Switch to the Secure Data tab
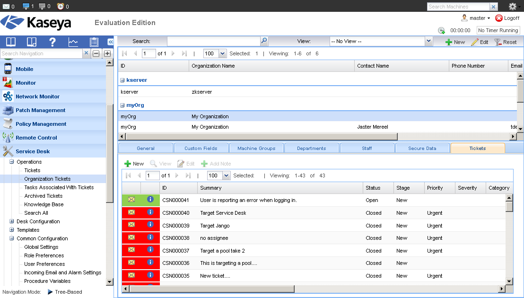524x298 pixels. (422, 148)
